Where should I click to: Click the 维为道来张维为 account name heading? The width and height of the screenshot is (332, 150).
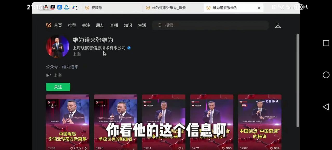(x=93, y=40)
